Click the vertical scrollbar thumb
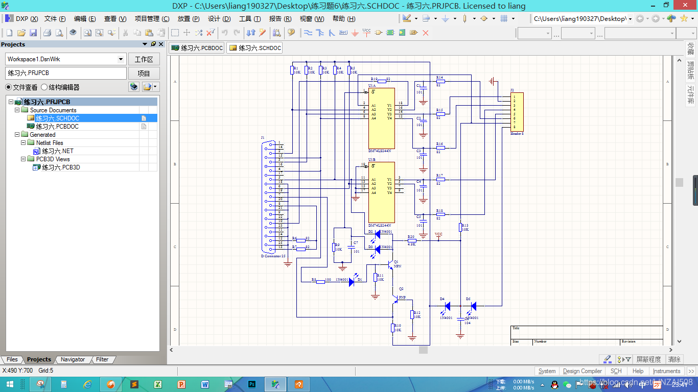698x392 pixels. pyautogui.click(x=679, y=182)
